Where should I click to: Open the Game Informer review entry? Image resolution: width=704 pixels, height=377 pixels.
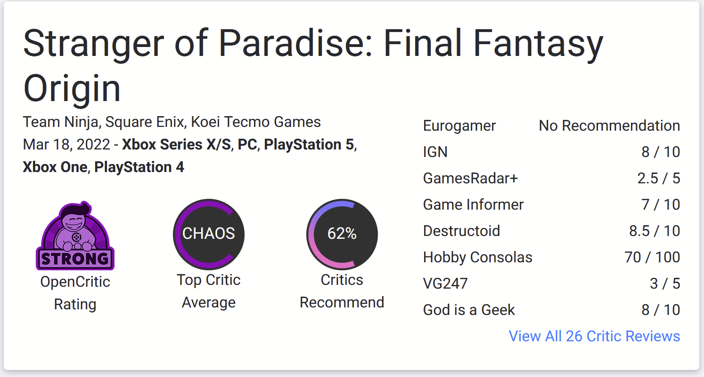click(552, 205)
